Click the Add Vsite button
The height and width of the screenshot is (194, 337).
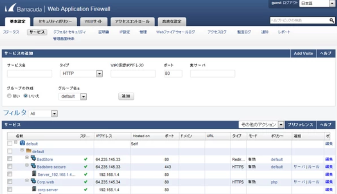click(303, 53)
